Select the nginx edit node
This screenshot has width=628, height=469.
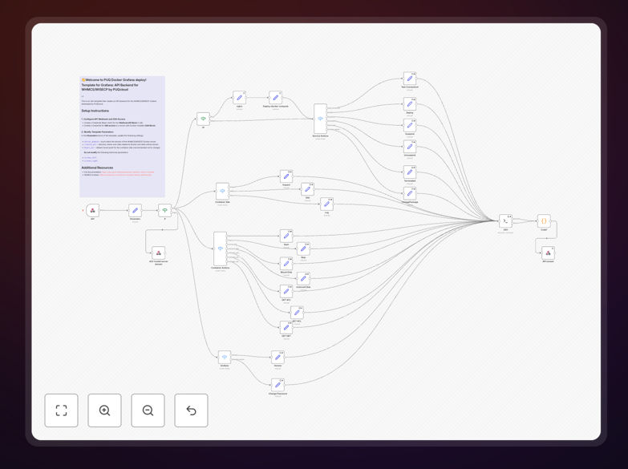click(239, 97)
